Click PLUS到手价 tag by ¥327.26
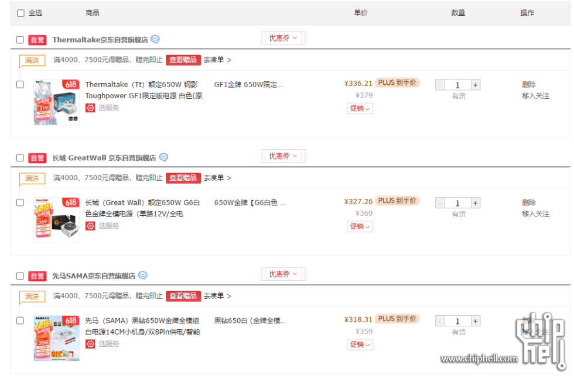The width and height of the screenshot is (574, 379). click(x=397, y=201)
